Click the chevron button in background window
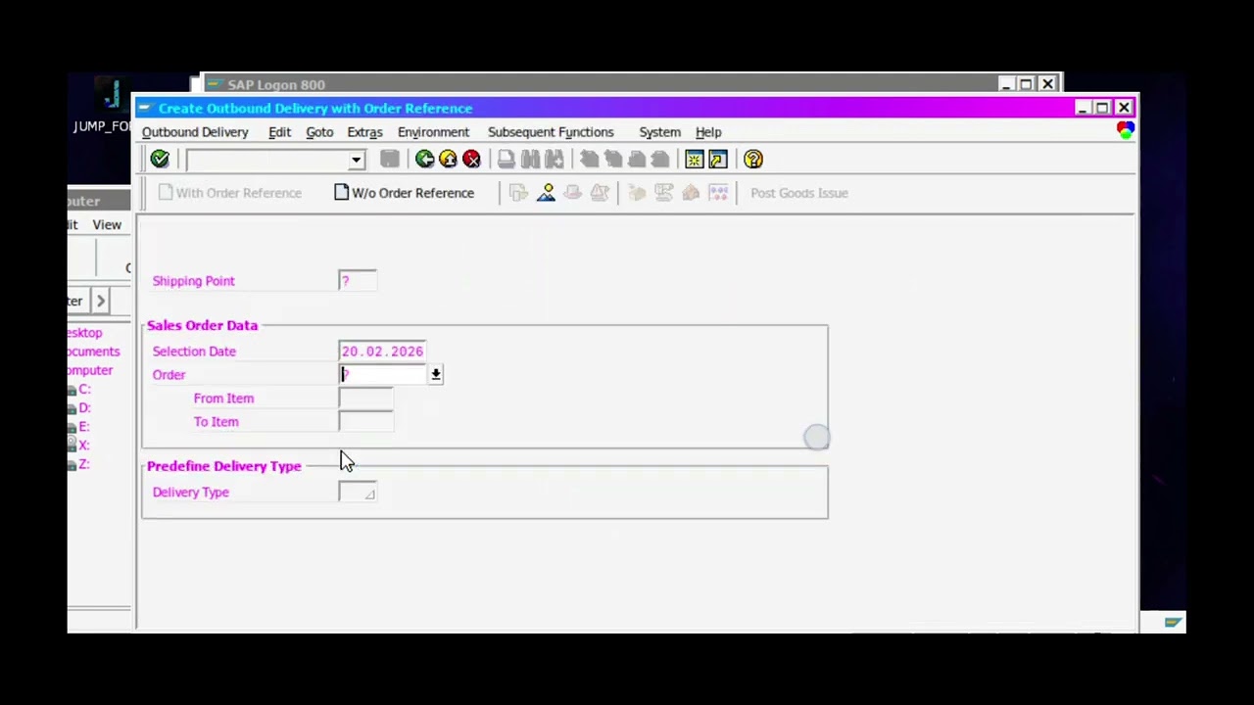 (100, 301)
